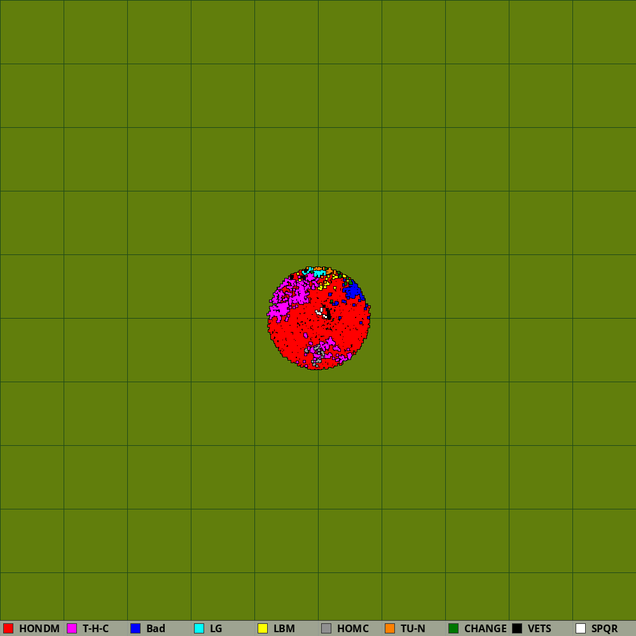Click the blue Bad cluster on the map
Screen dimensions: 636x636
pyautogui.click(x=353, y=292)
